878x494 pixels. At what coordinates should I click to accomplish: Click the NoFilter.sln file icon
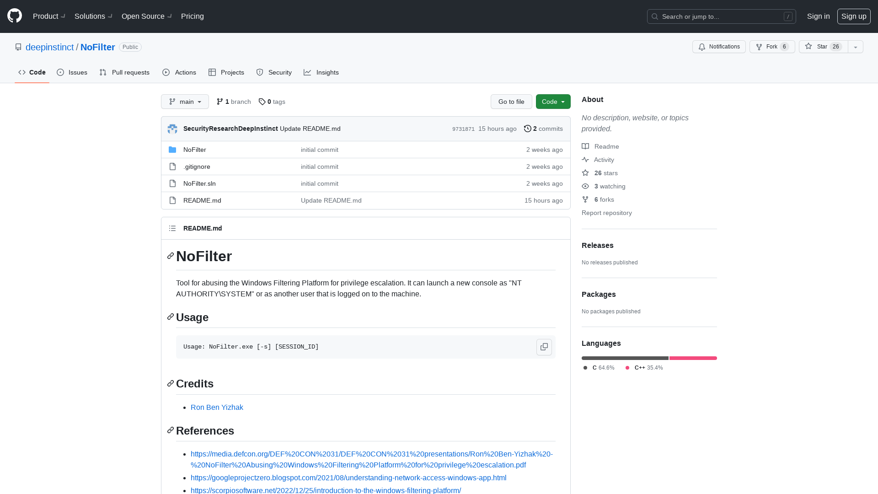pyautogui.click(x=172, y=183)
